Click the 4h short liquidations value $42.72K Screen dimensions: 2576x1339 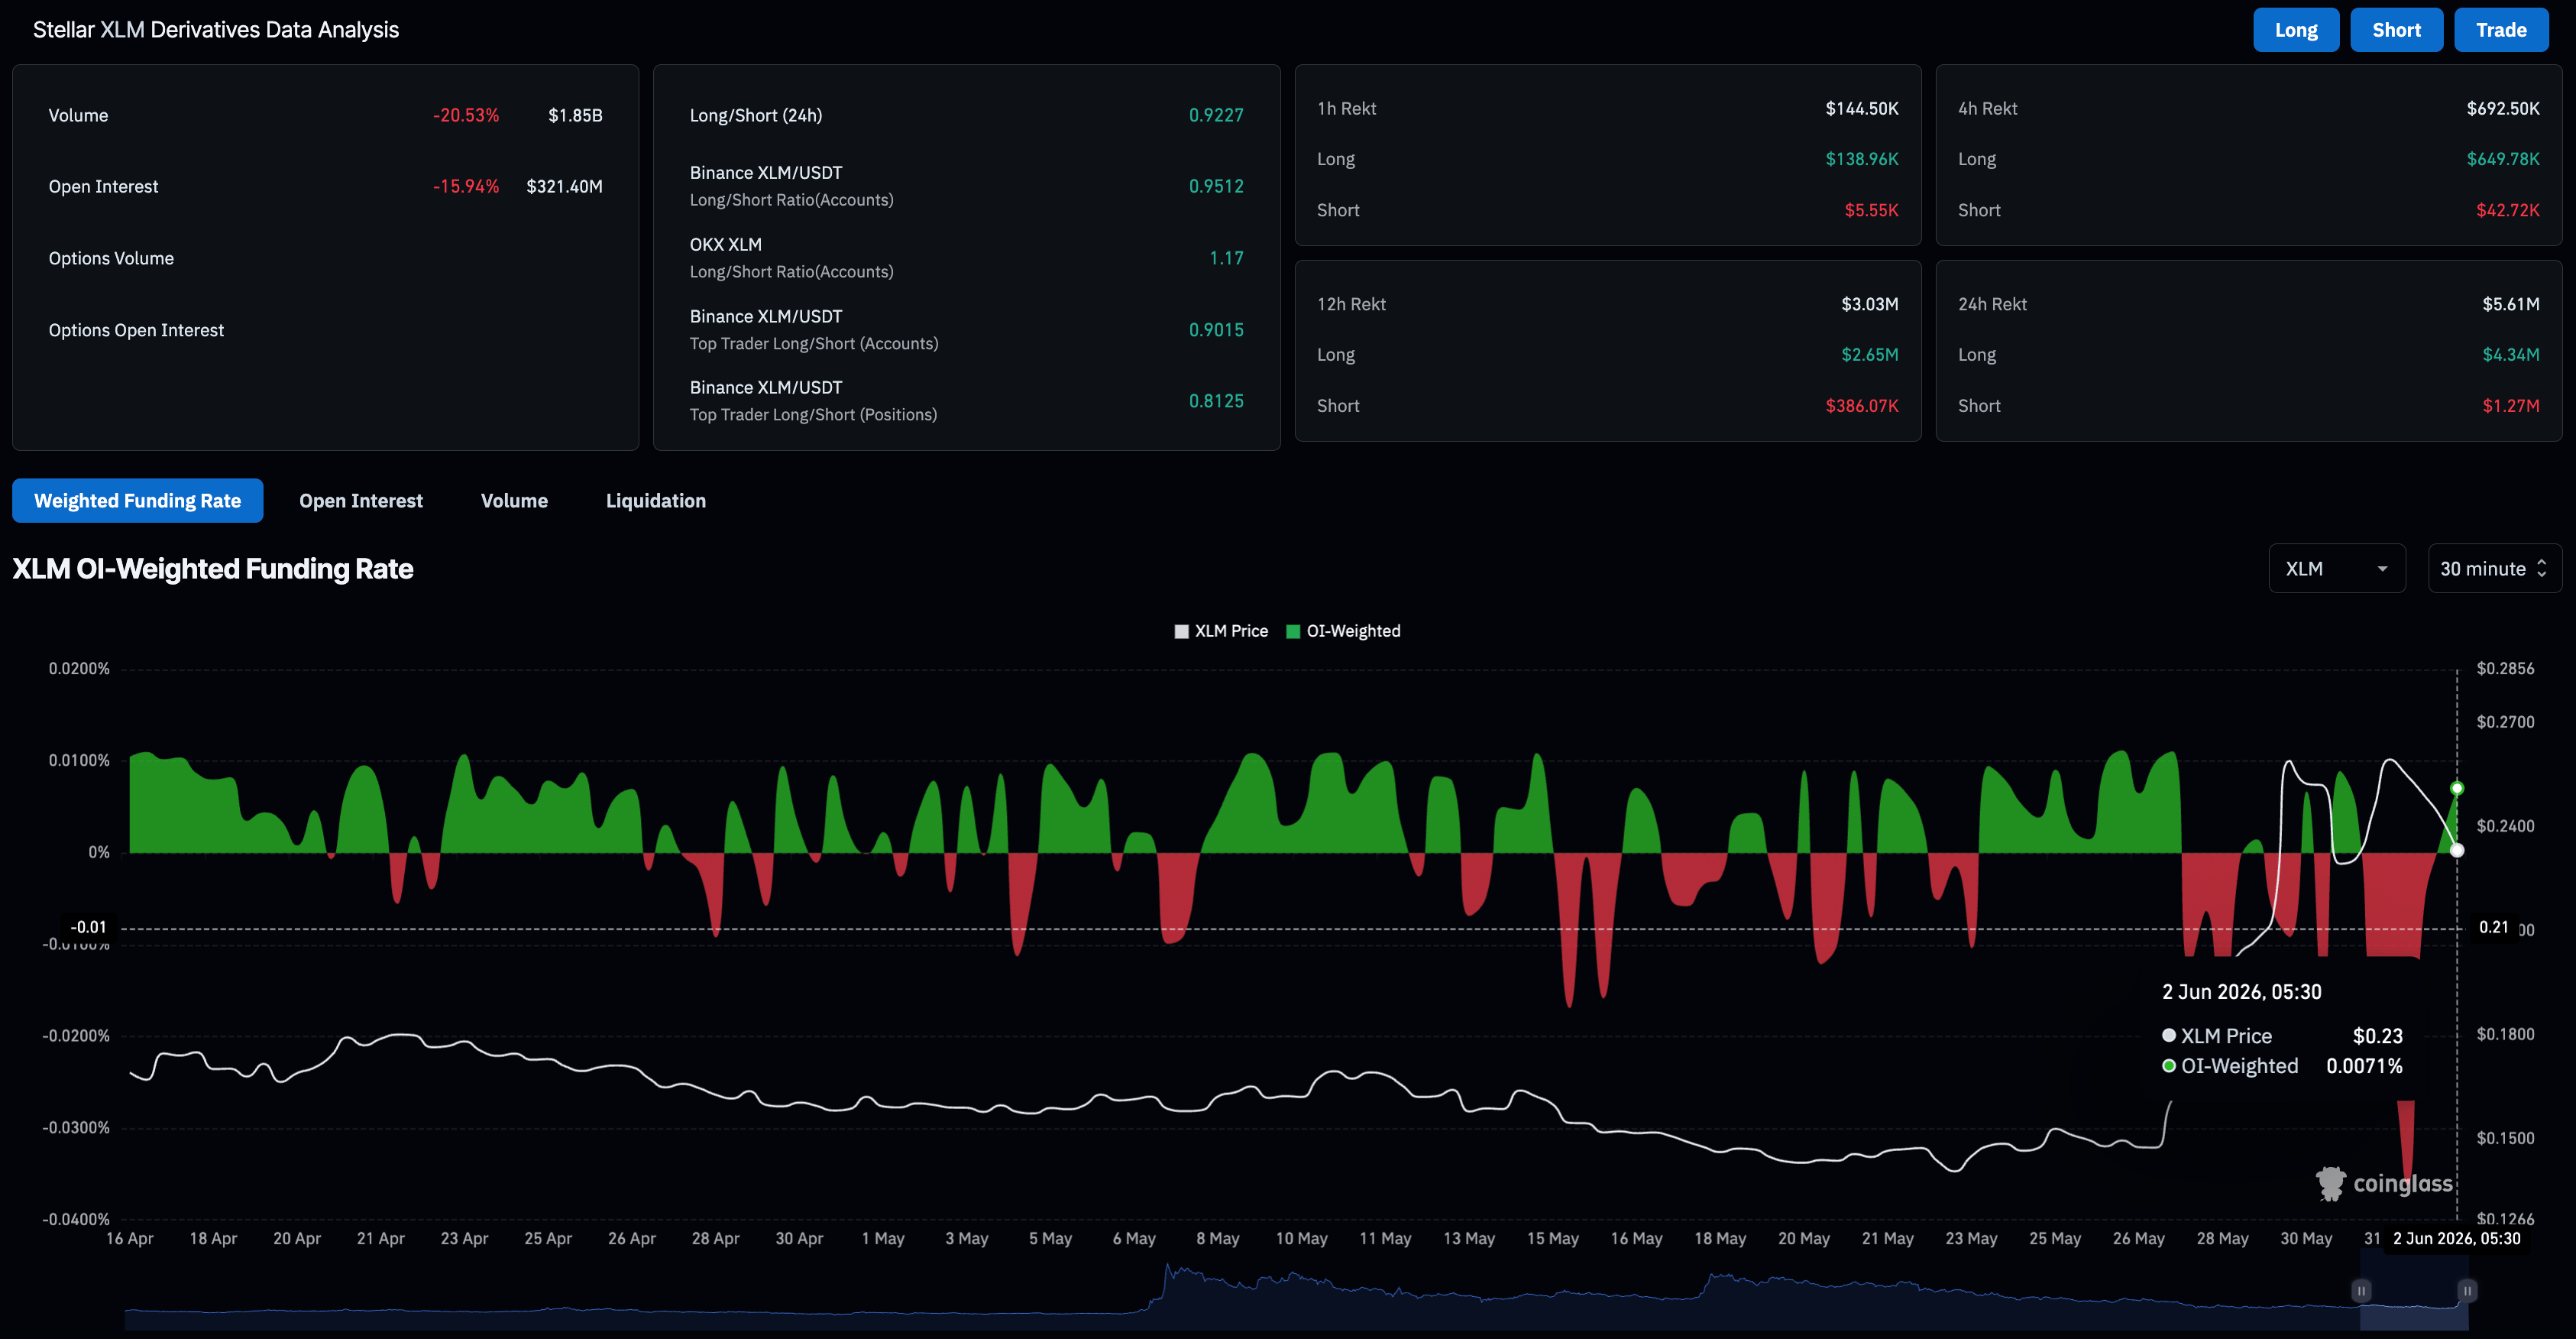tap(2508, 210)
